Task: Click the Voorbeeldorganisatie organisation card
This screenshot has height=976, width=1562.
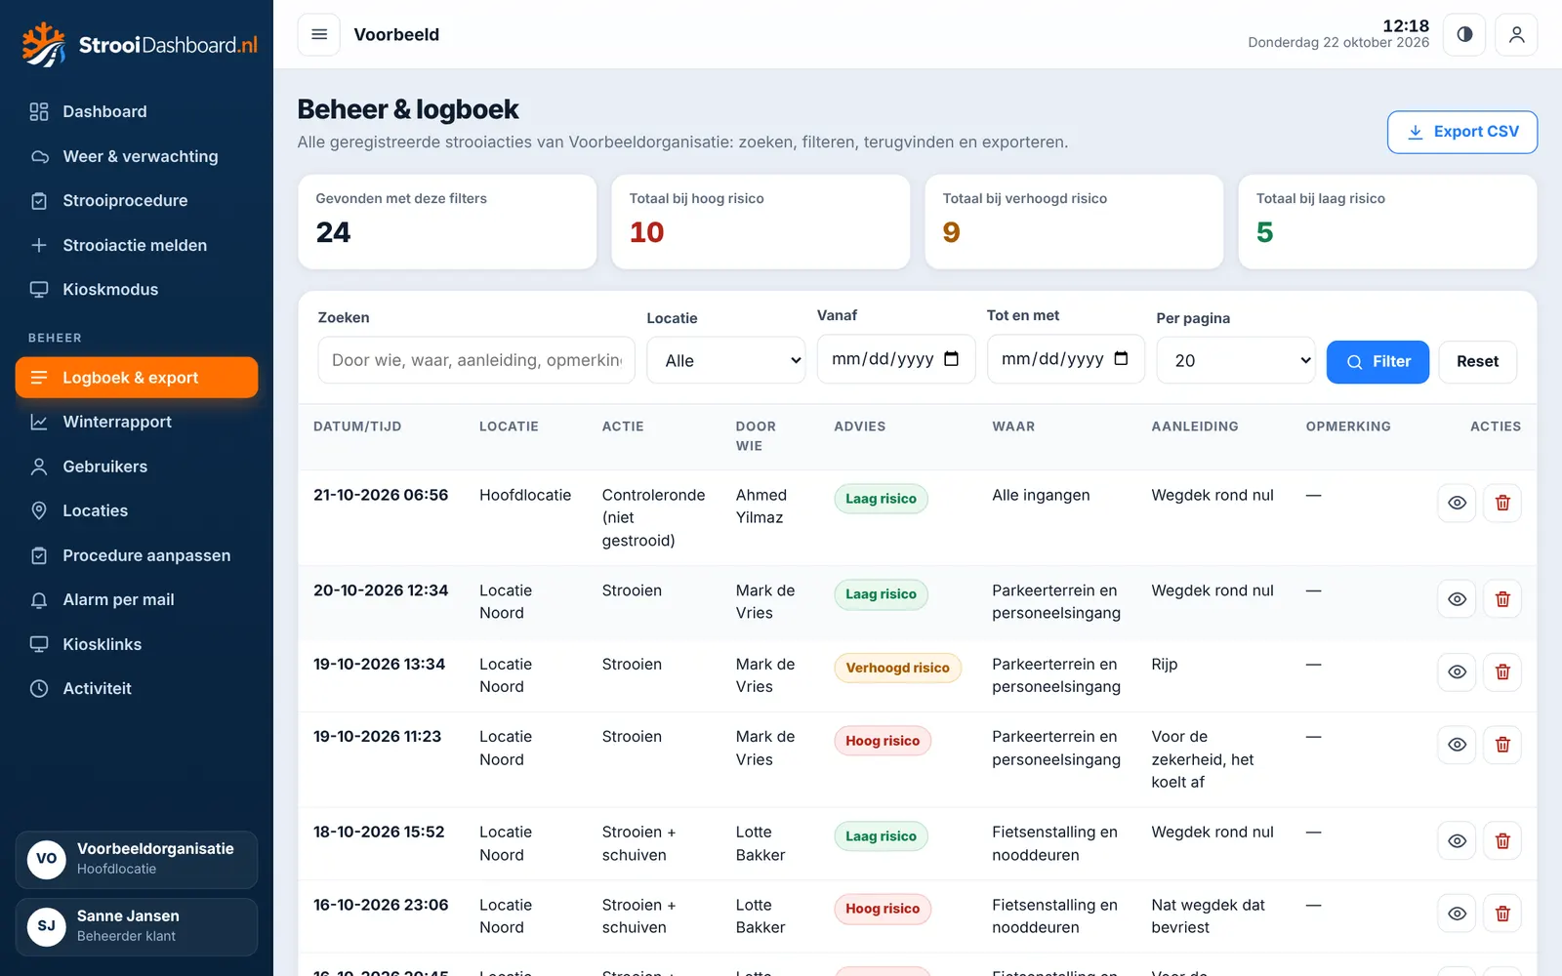Action: 137,859
